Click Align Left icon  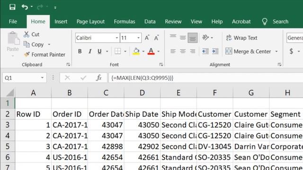click(173, 51)
